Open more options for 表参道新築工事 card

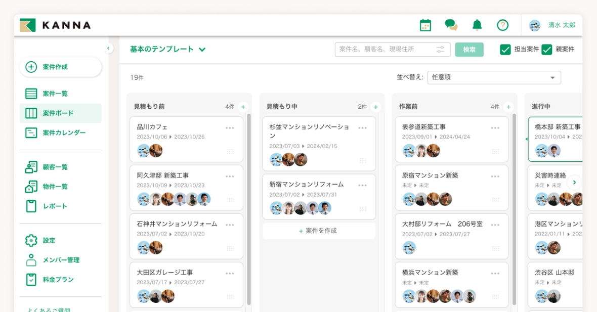(x=495, y=128)
